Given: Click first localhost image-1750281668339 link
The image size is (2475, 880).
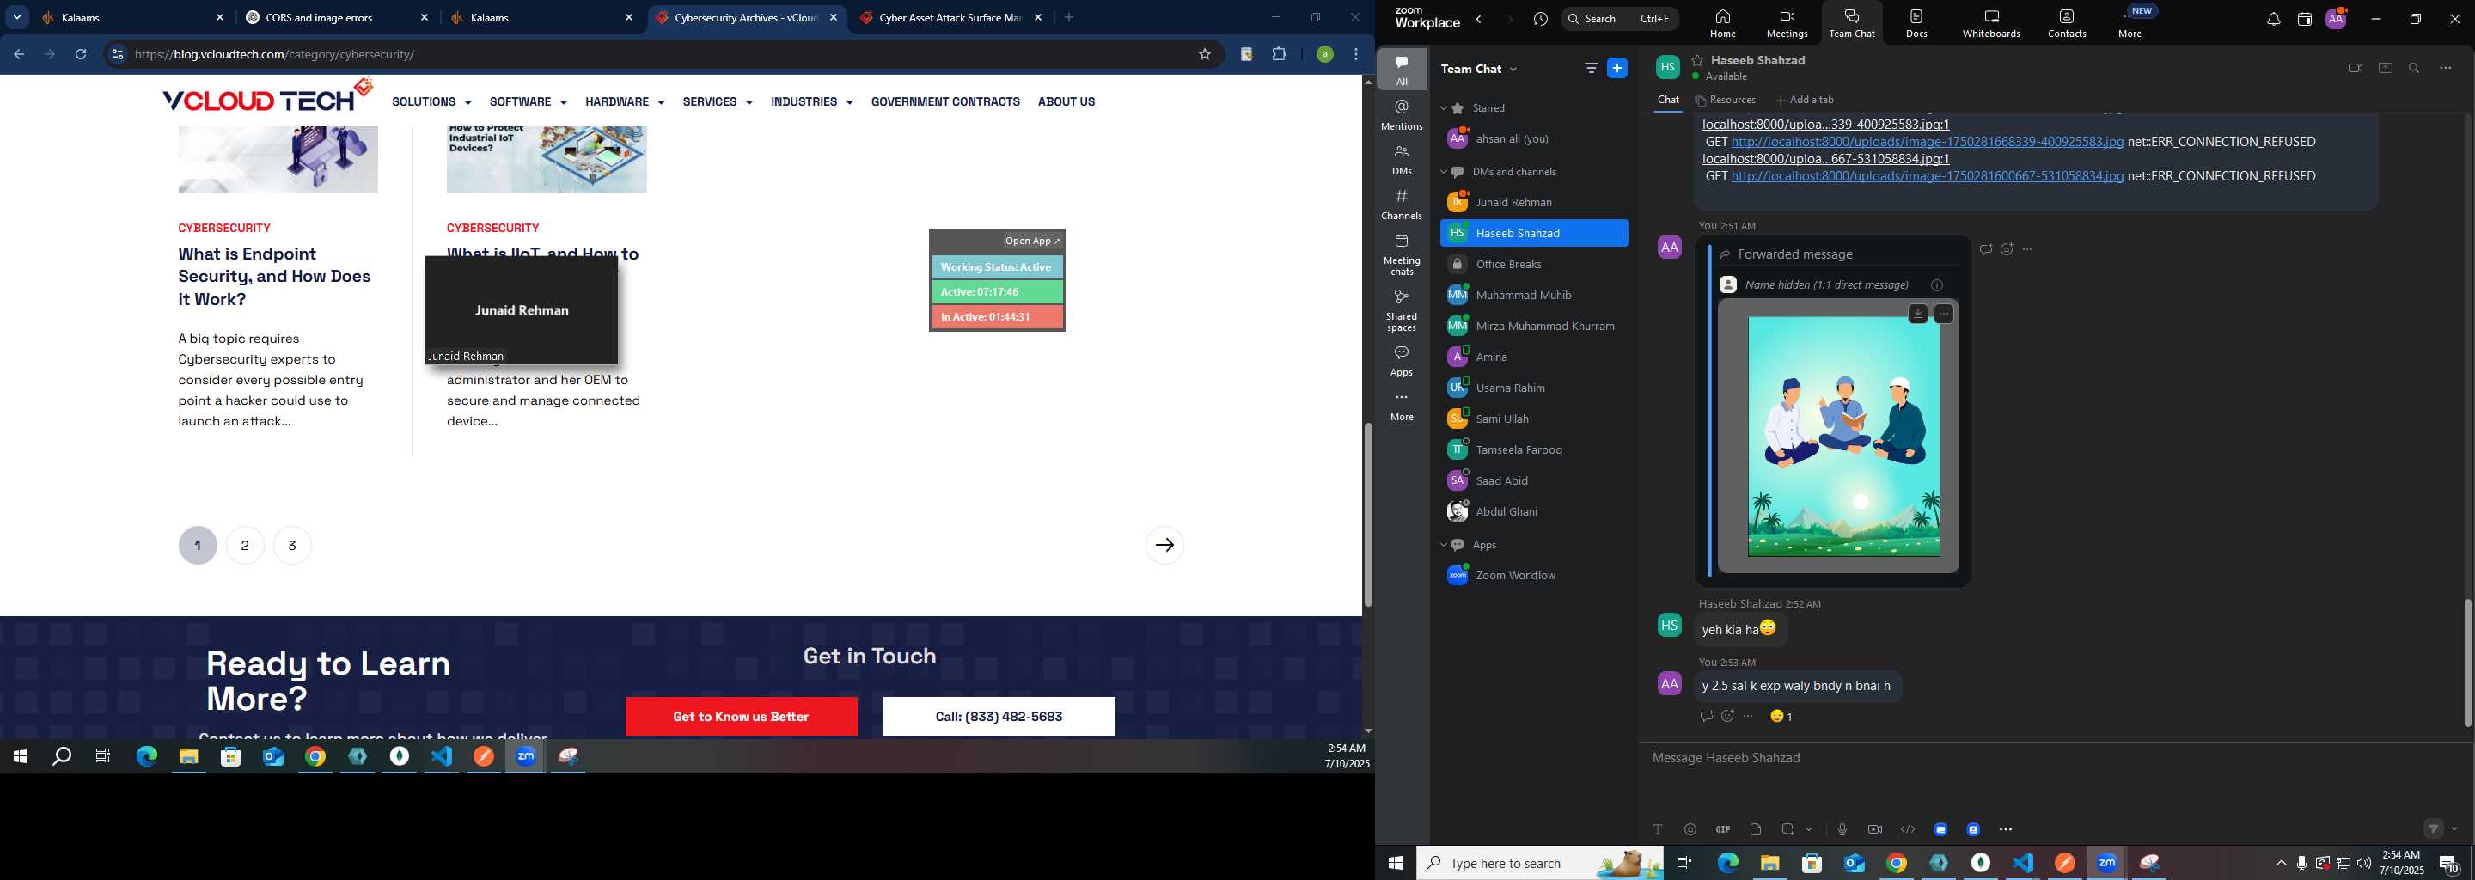Looking at the screenshot, I should tap(1927, 142).
